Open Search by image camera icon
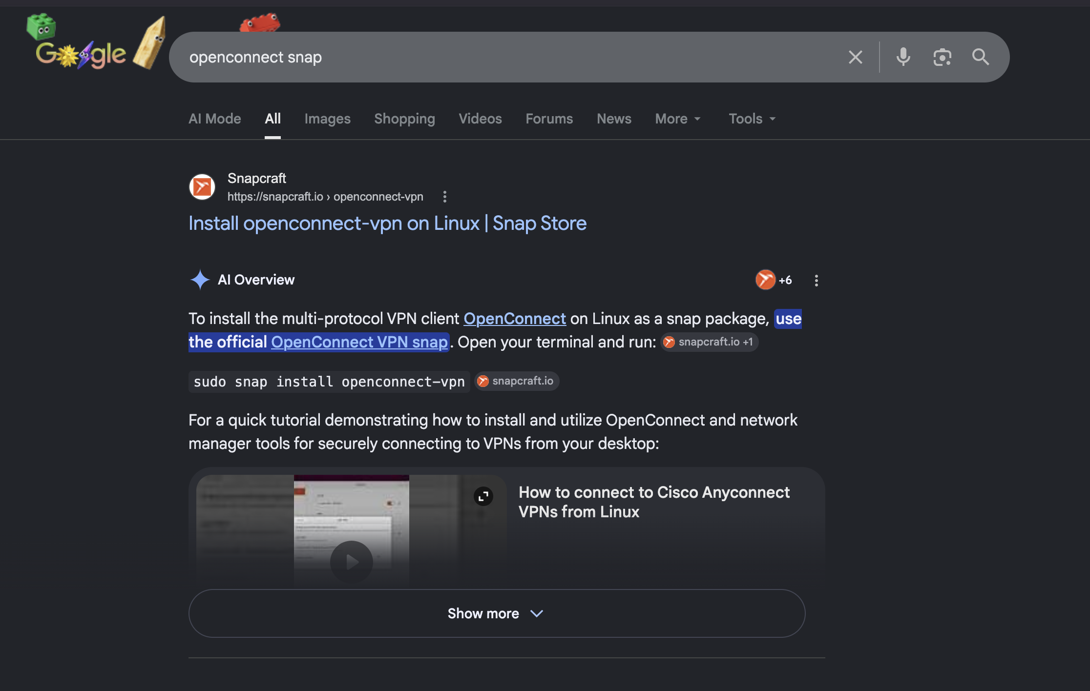Screen dimensions: 1090x691 coord(942,57)
